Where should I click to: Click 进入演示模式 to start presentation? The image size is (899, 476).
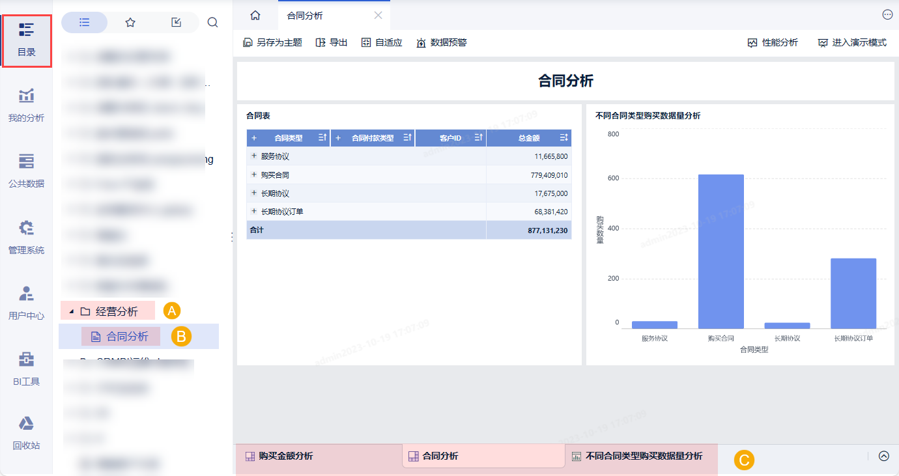coord(853,42)
